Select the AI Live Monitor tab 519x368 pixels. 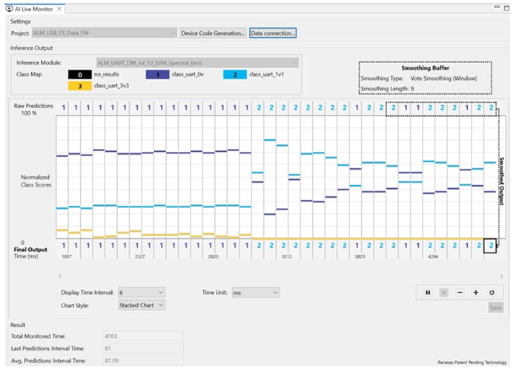(34, 8)
